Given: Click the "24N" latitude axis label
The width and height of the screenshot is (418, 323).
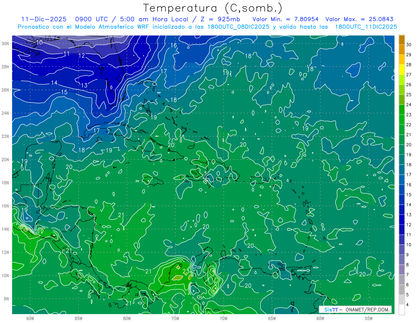Looking at the screenshot, I should pyautogui.click(x=5, y=113).
